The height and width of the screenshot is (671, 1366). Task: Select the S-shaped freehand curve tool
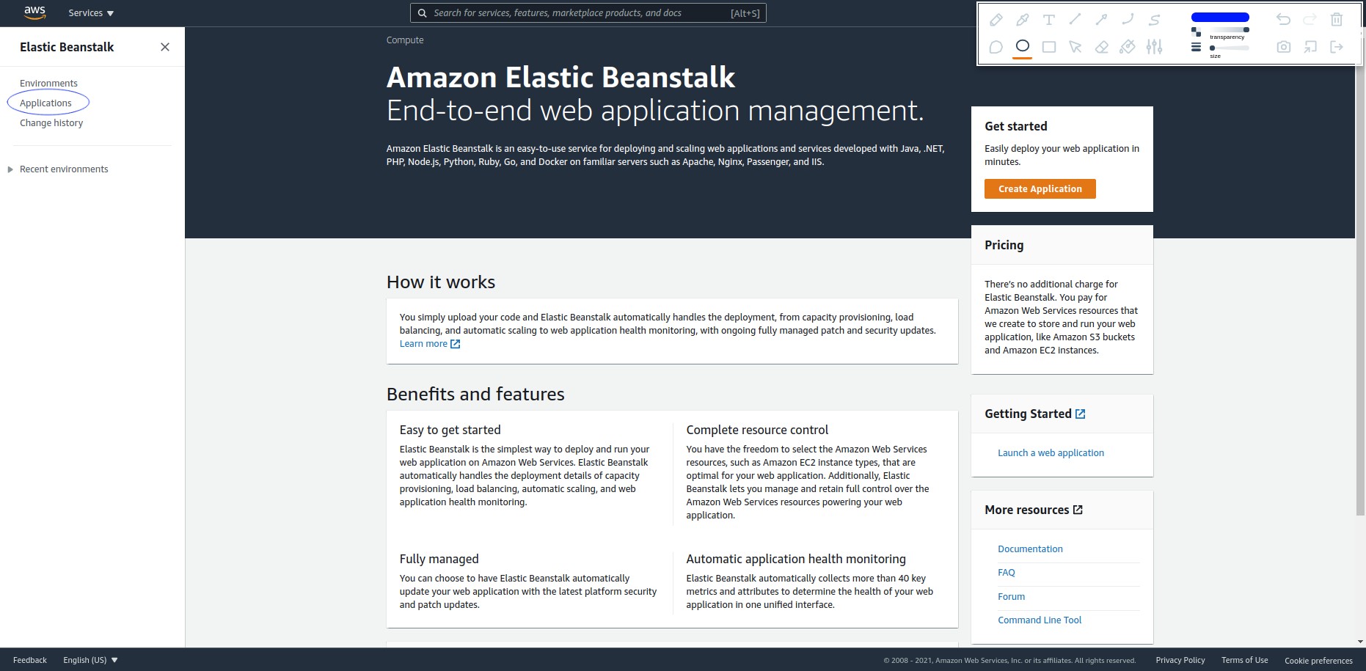pyautogui.click(x=1154, y=20)
